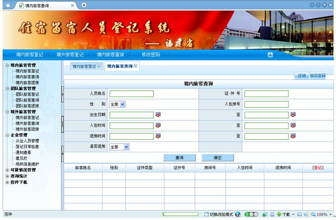Click the 证件号 input field
The width and height of the screenshot is (336, 220).
267,94
